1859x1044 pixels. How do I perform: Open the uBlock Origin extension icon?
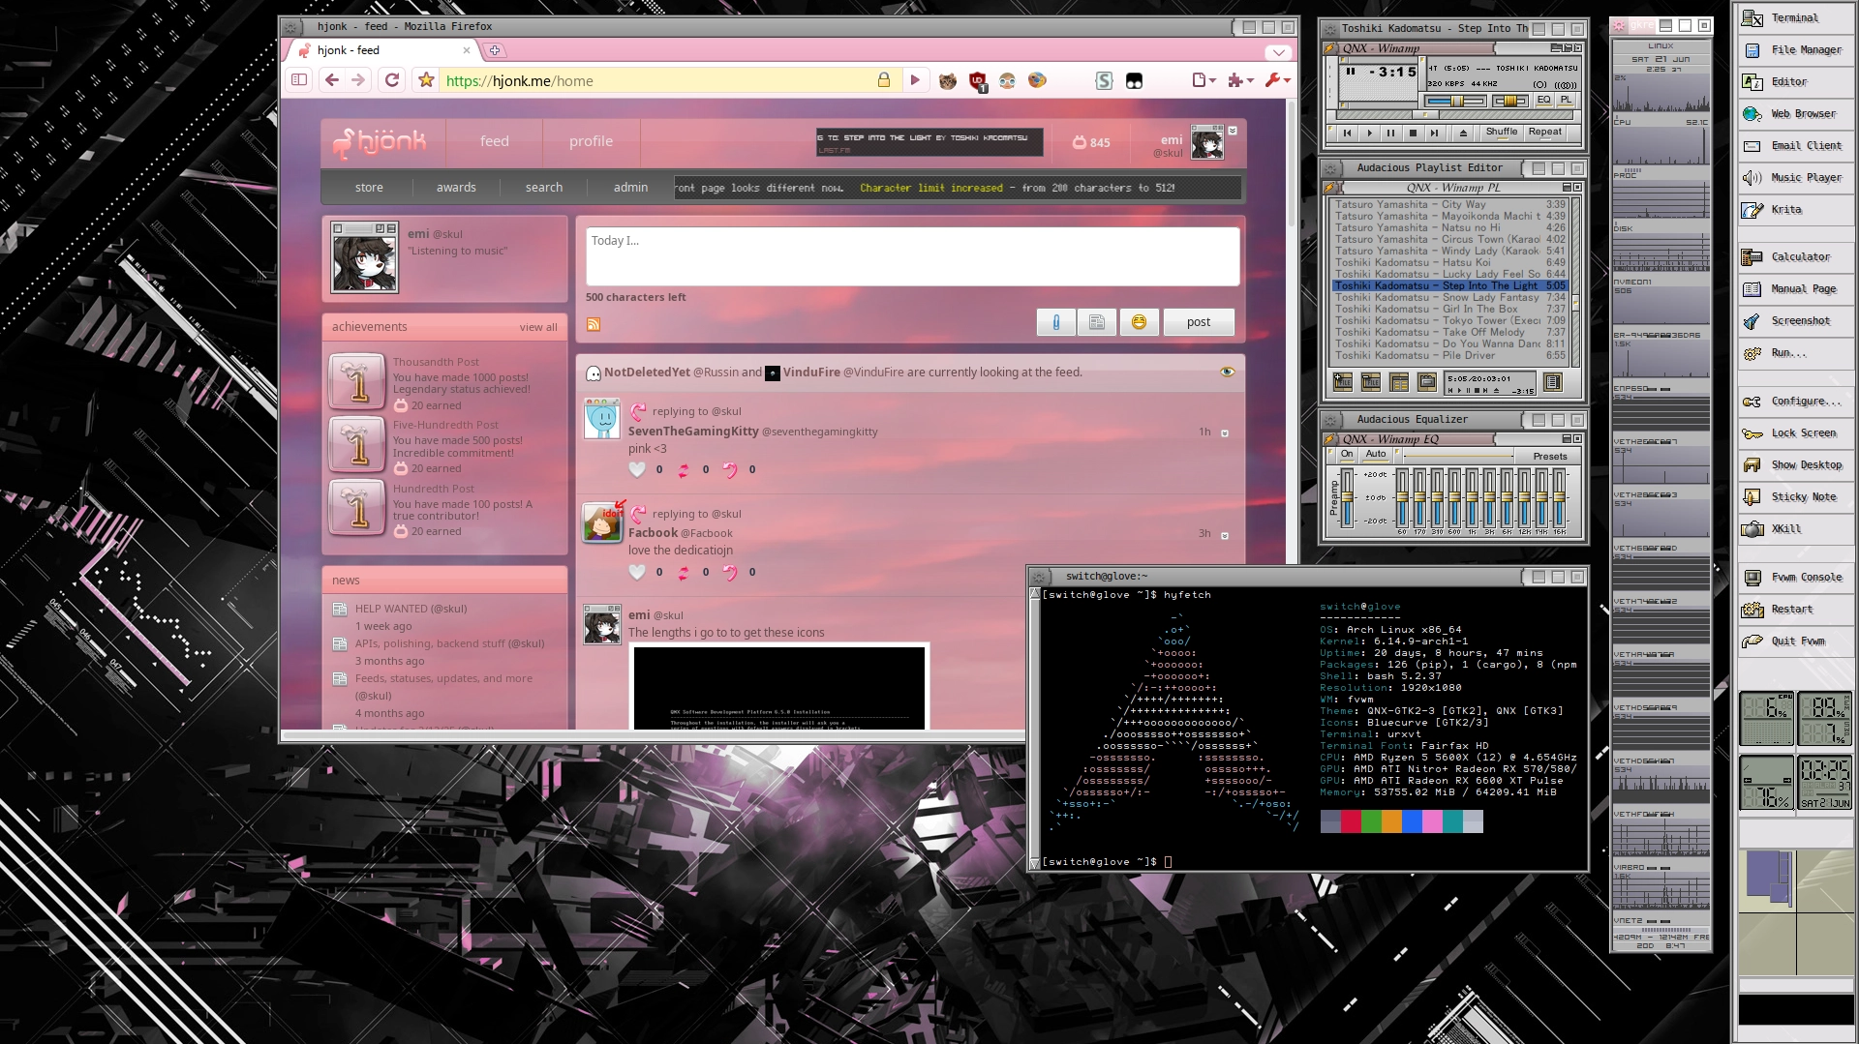click(x=978, y=81)
